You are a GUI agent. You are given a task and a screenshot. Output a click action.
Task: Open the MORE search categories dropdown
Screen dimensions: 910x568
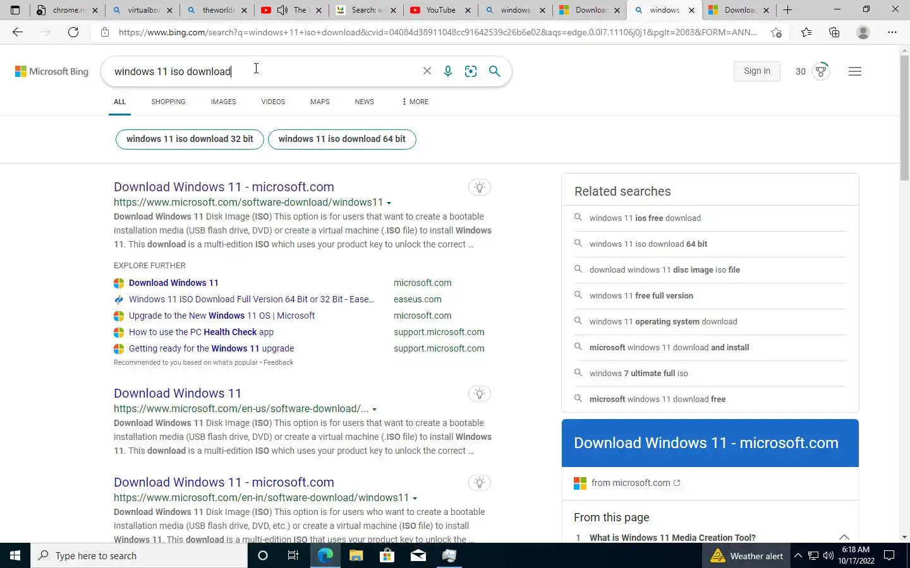click(415, 102)
